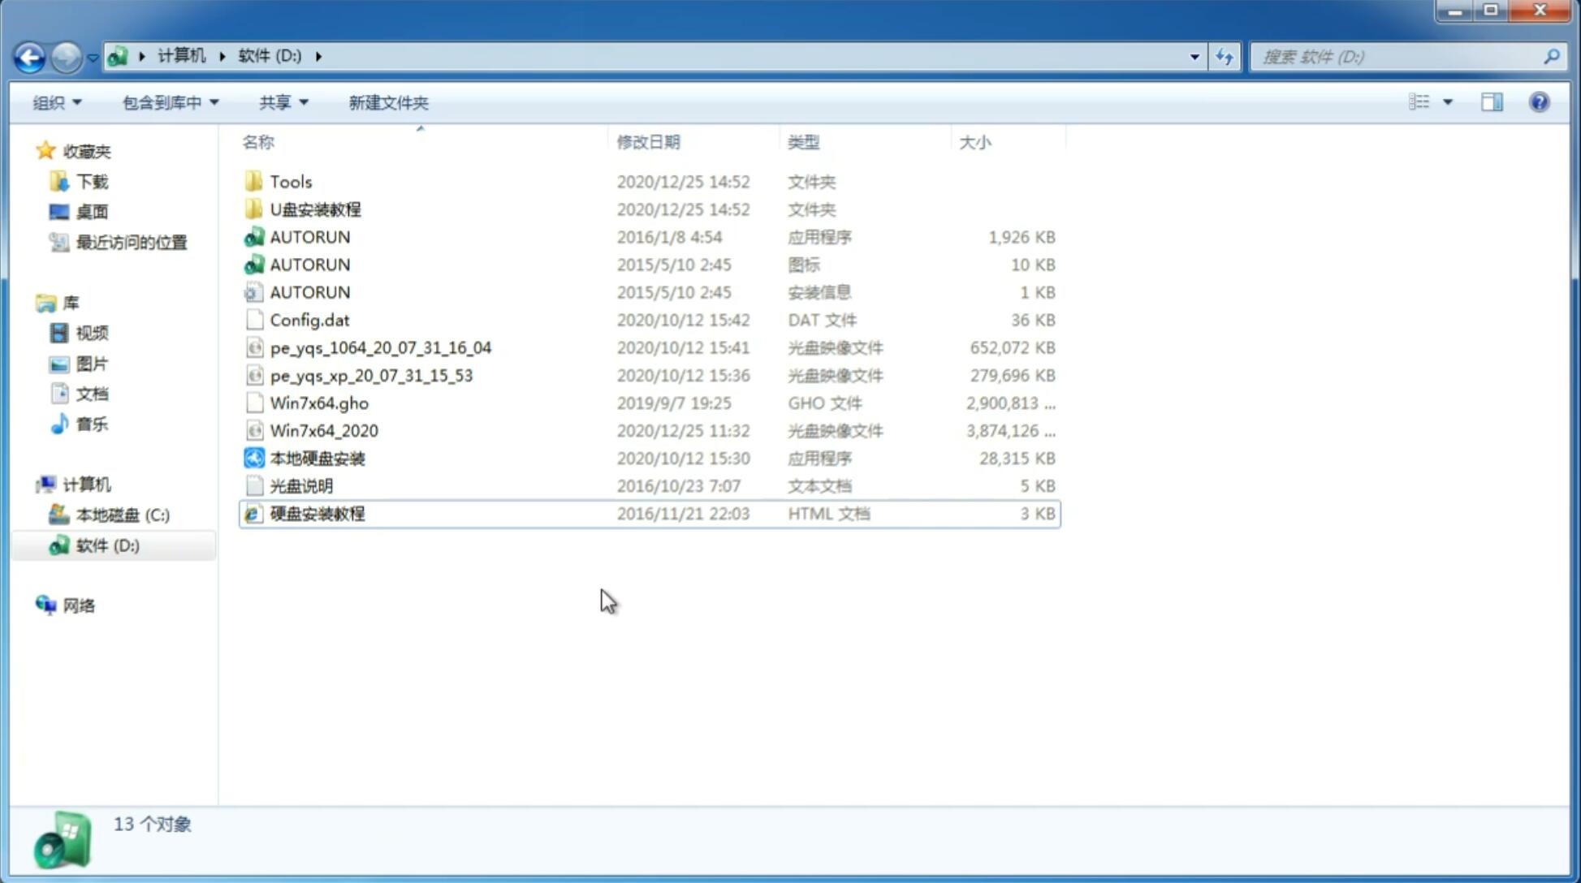Open 光盘说明 text document
The height and width of the screenshot is (883, 1581).
pyautogui.click(x=300, y=485)
